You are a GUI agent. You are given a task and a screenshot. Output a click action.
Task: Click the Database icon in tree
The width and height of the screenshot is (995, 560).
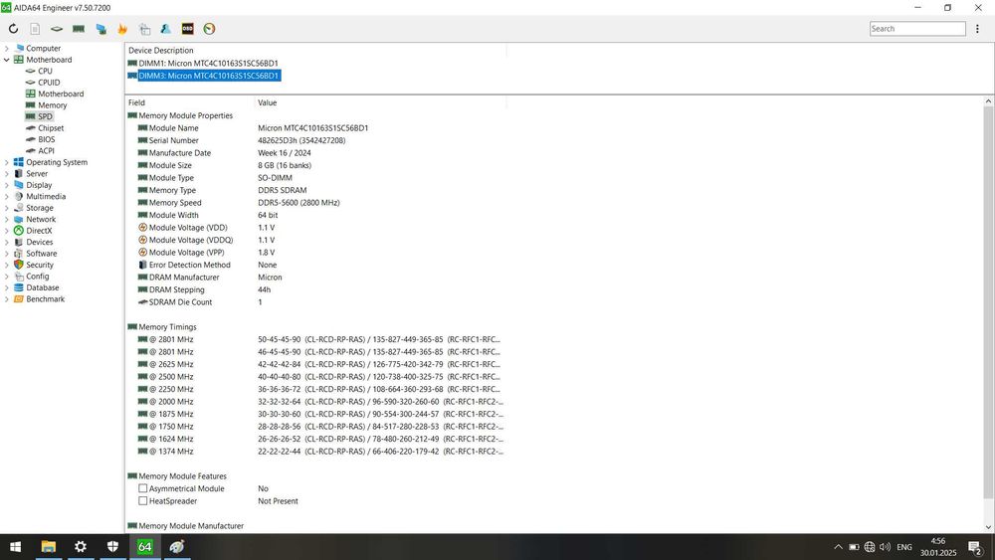[18, 287]
